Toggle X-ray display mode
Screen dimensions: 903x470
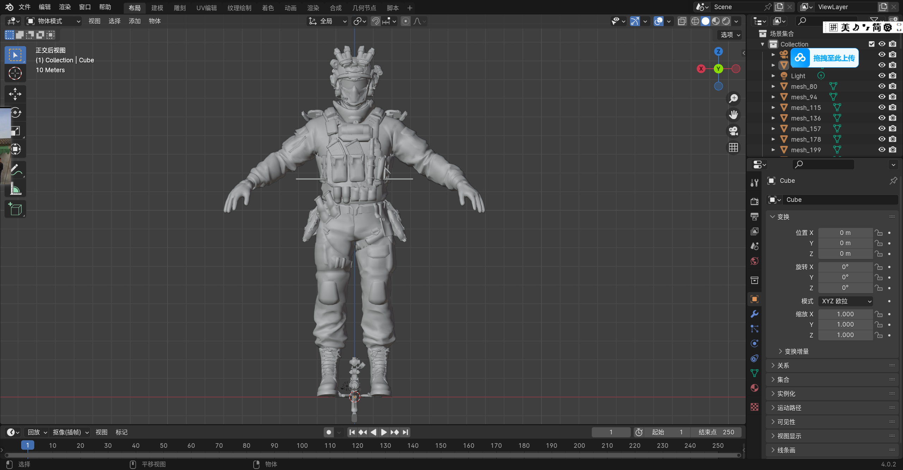tap(682, 21)
